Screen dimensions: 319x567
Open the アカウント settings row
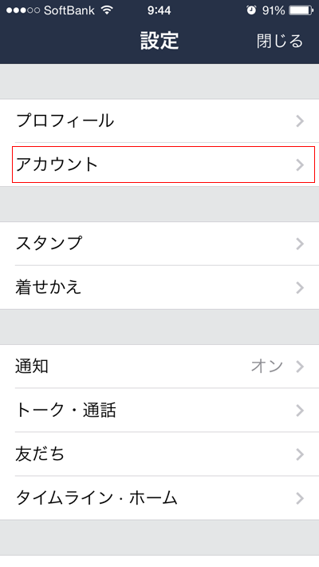[x=159, y=165]
